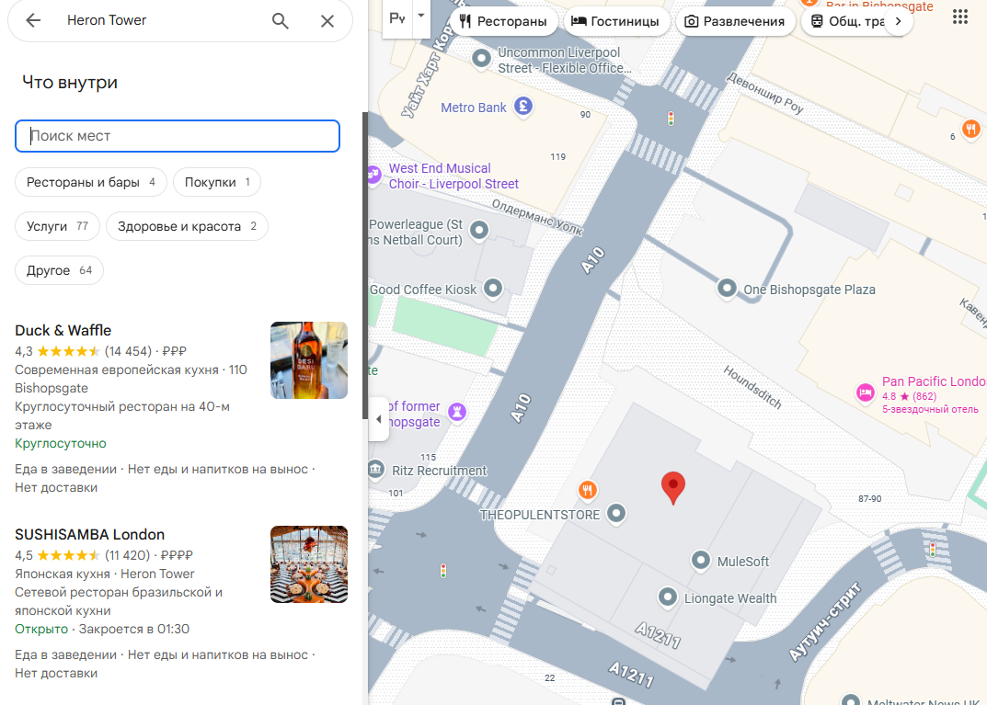Click the Круглосуточно hours text

point(61,443)
